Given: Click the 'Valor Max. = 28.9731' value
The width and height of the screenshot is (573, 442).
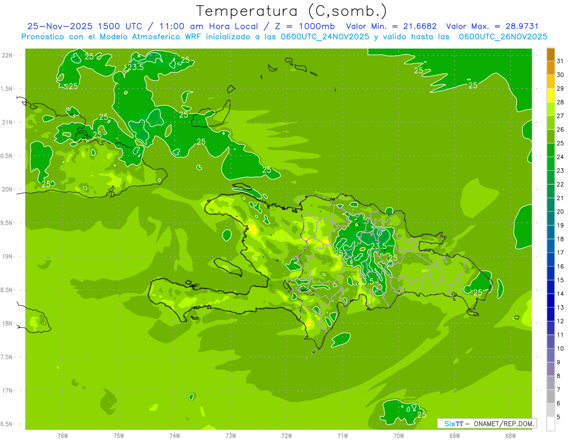Looking at the screenshot, I should click(492, 26).
